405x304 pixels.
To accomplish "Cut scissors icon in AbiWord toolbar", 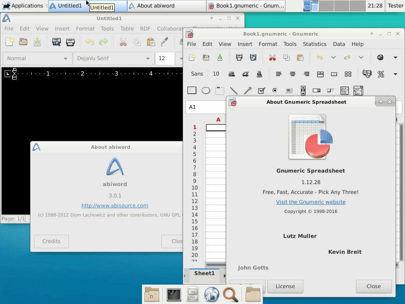I will coord(123,42).
